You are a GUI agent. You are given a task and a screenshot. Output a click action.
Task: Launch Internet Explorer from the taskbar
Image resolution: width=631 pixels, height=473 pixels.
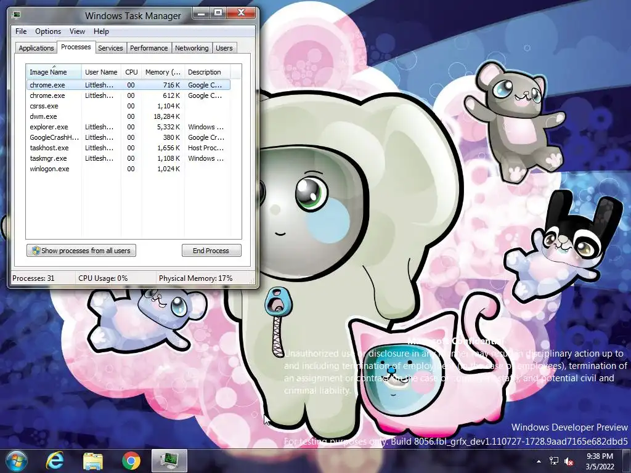[55, 461]
